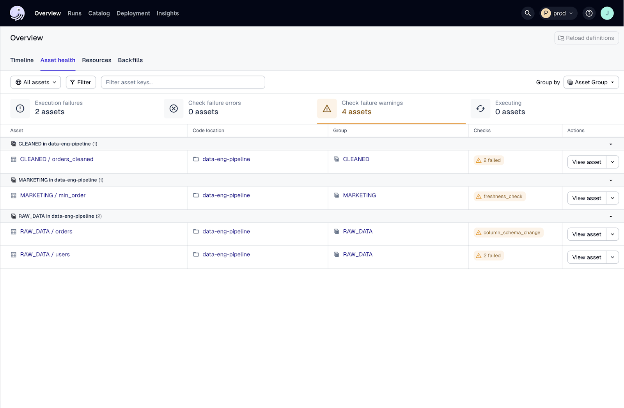Click the table icon beside RAW_DATA / orders

click(x=14, y=232)
